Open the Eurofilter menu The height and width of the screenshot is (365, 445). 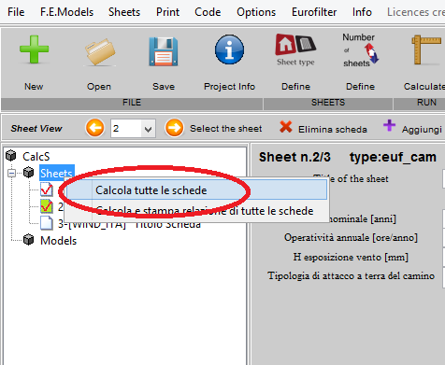[314, 12]
